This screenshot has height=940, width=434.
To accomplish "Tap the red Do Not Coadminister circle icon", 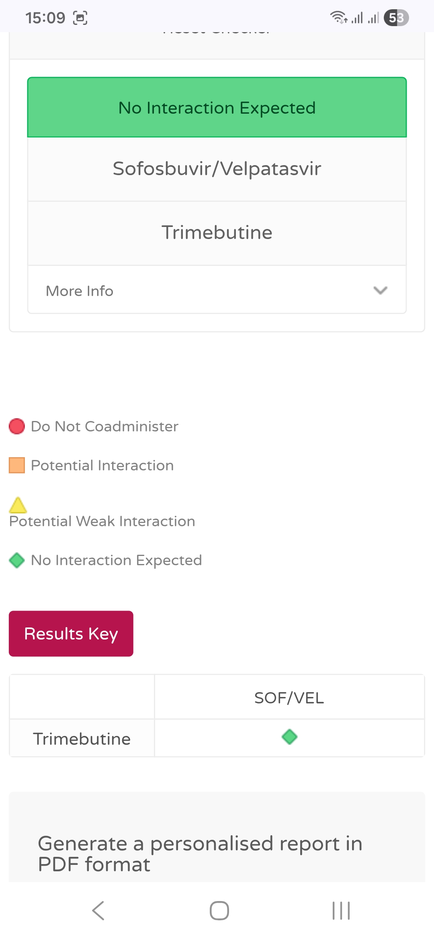I will pyautogui.click(x=17, y=426).
